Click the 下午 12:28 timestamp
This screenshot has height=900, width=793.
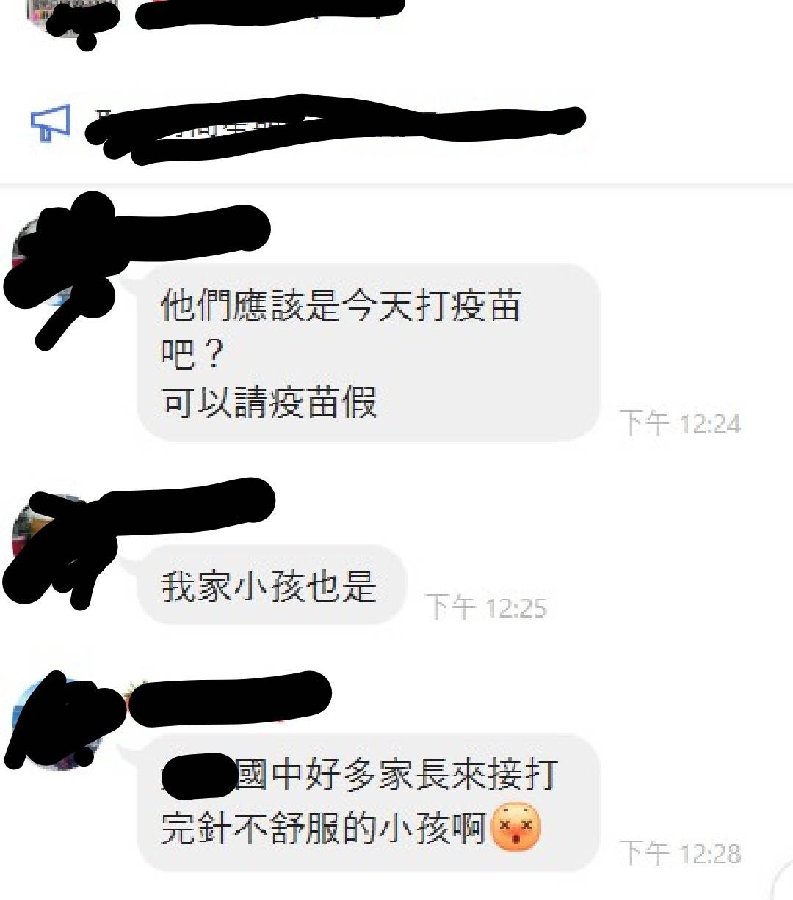(x=680, y=852)
